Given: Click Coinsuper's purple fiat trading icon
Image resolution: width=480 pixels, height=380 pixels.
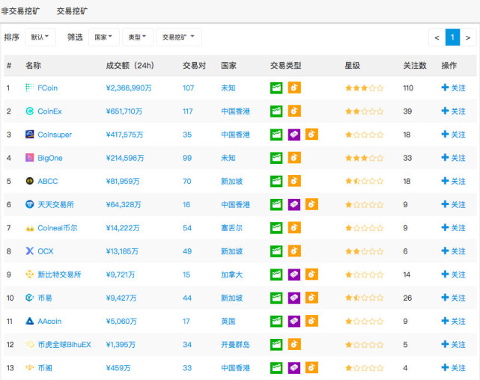Looking at the screenshot, I should pos(294,134).
